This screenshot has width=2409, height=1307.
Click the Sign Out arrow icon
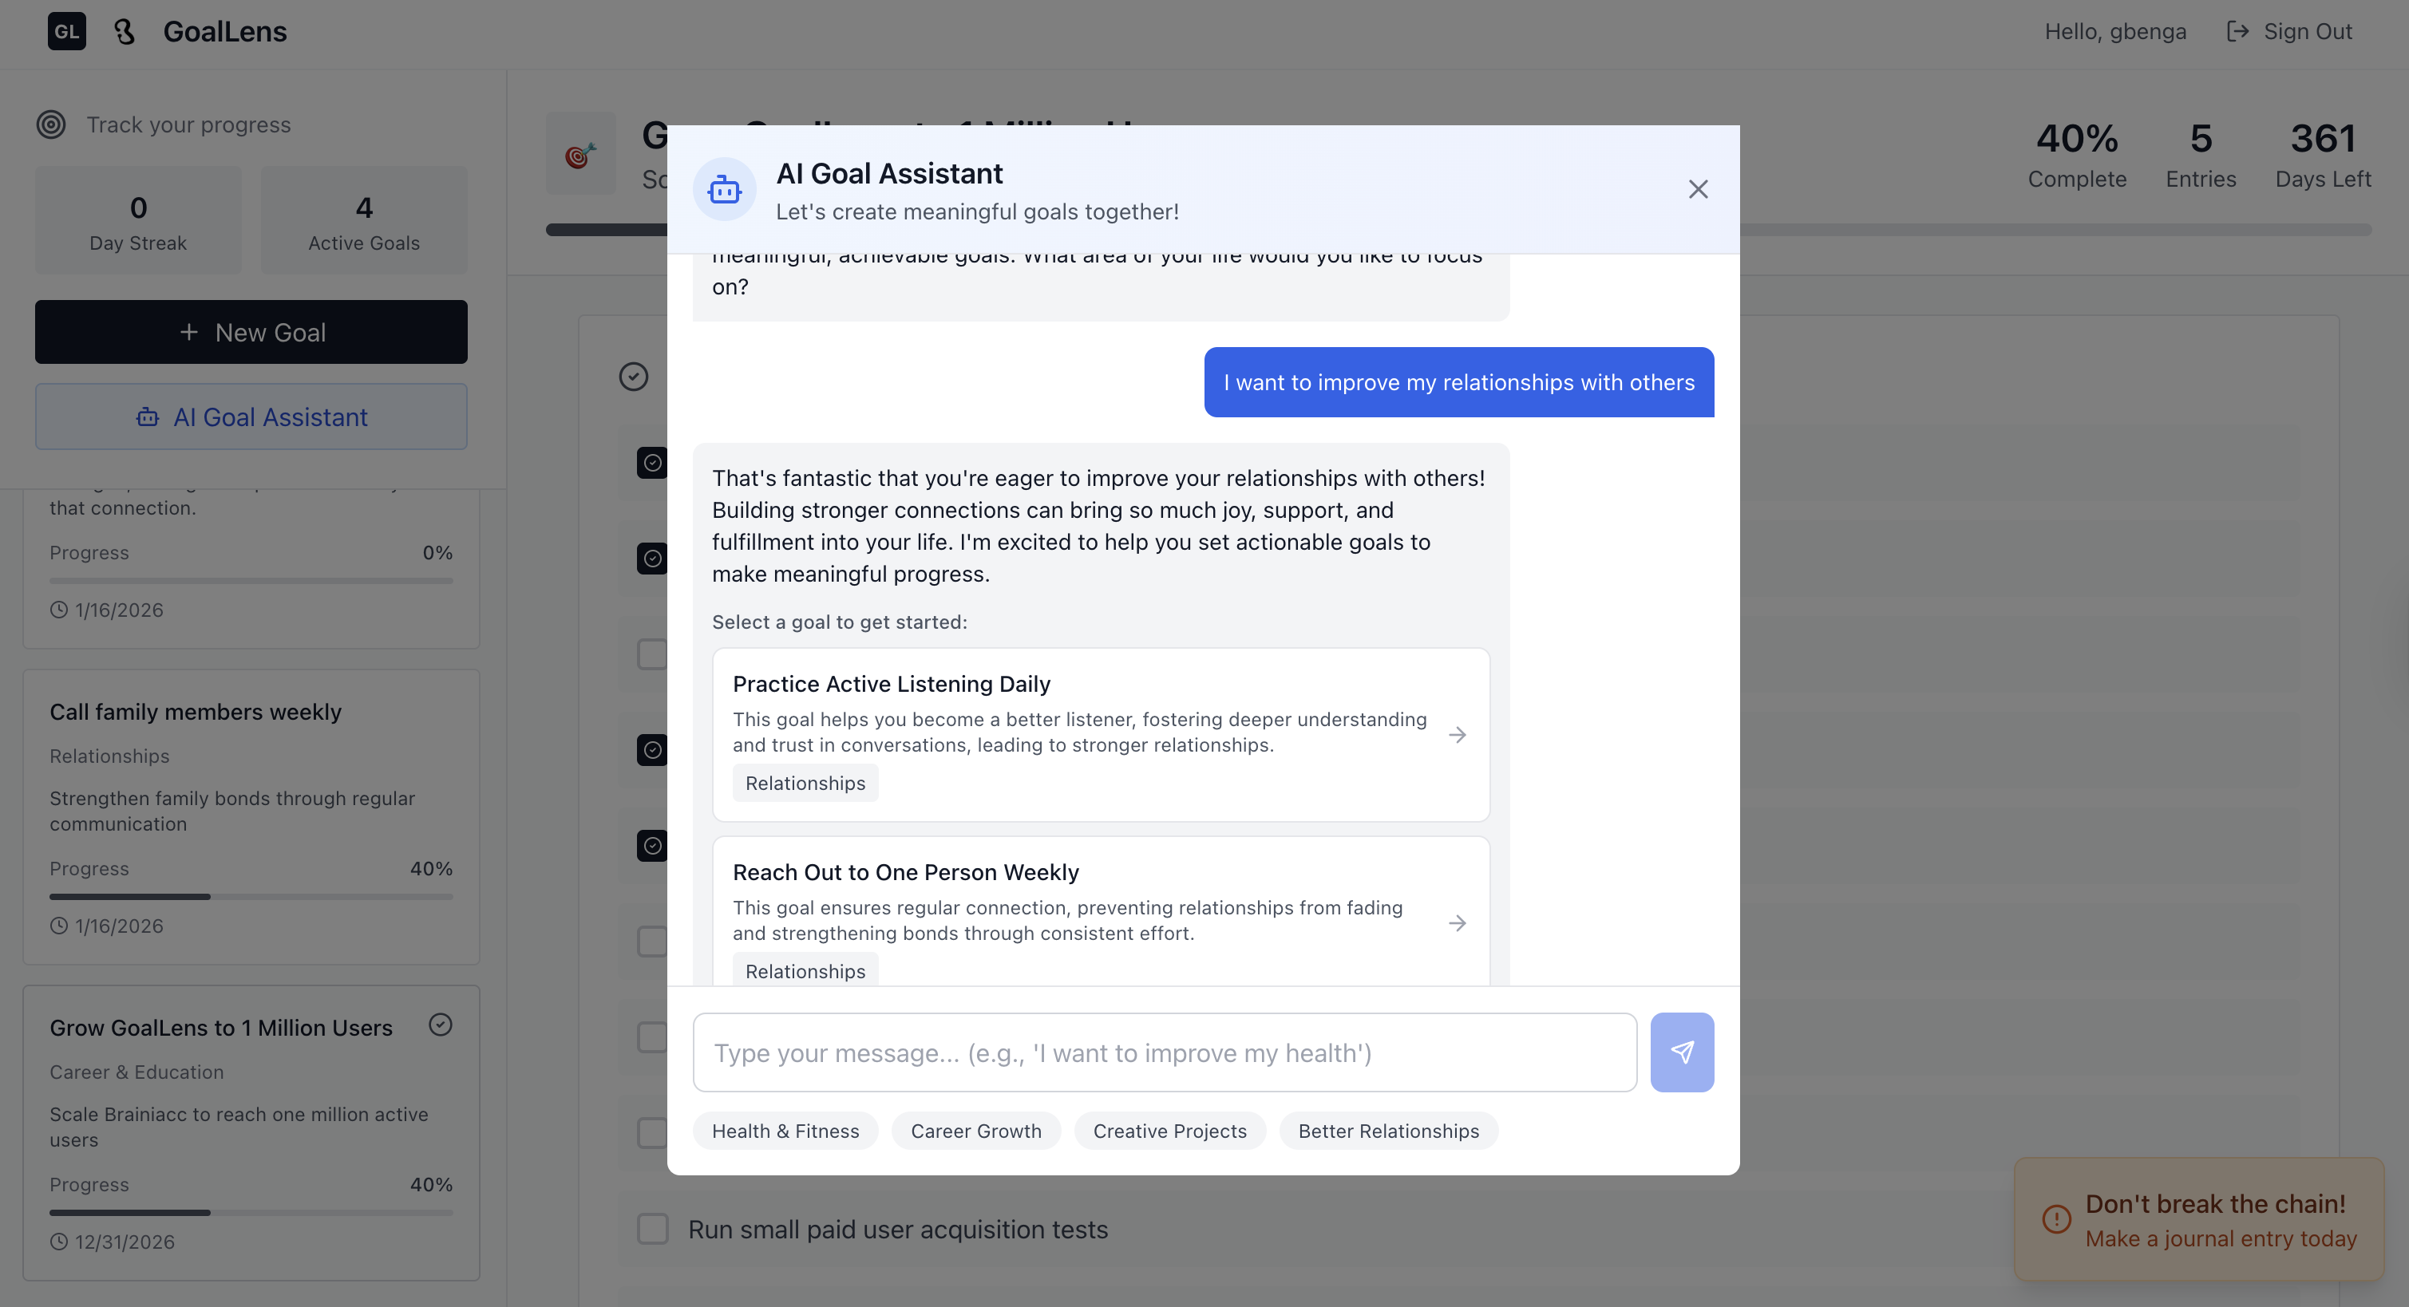point(2239,31)
